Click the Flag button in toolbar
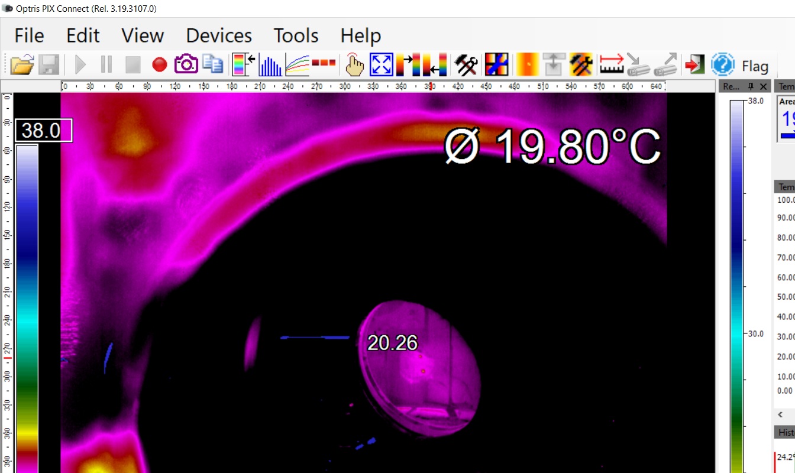The width and height of the screenshot is (795, 473). point(755,66)
